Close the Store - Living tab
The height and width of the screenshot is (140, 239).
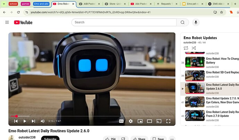pos(125,4)
